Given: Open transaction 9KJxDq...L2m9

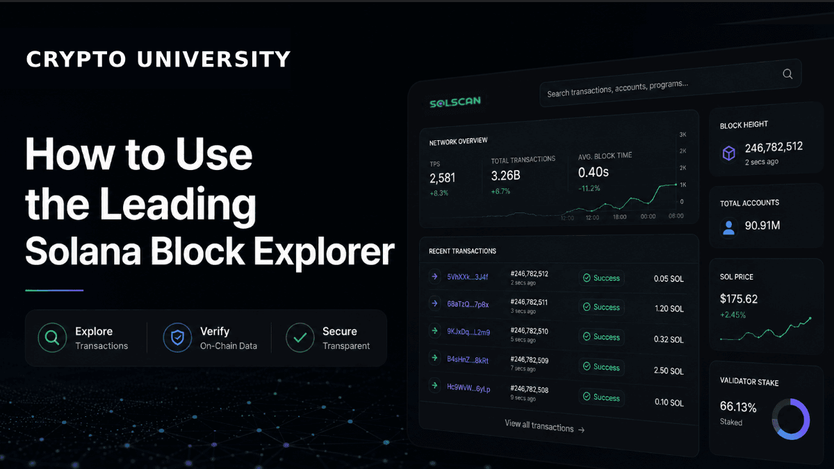Looking at the screenshot, I should [x=468, y=332].
